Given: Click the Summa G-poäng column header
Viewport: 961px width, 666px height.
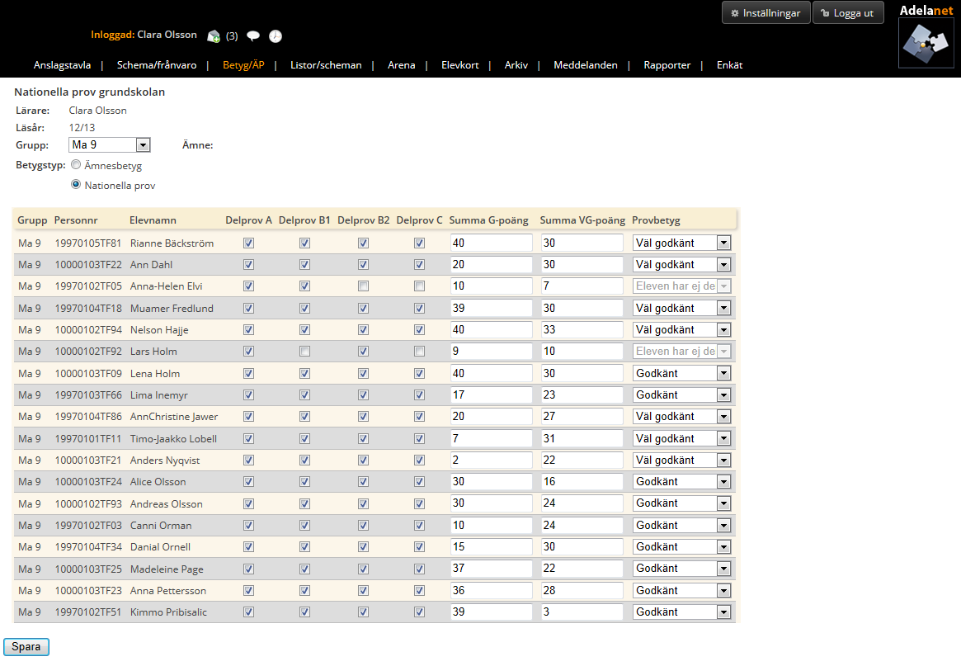Looking at the screenshot, I should pos(488,220).
